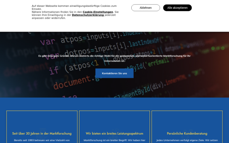Select heading Wir bieten ein breites Leistungsspektrum
Viewport: 229px width, 143px height.
point(114,133)
